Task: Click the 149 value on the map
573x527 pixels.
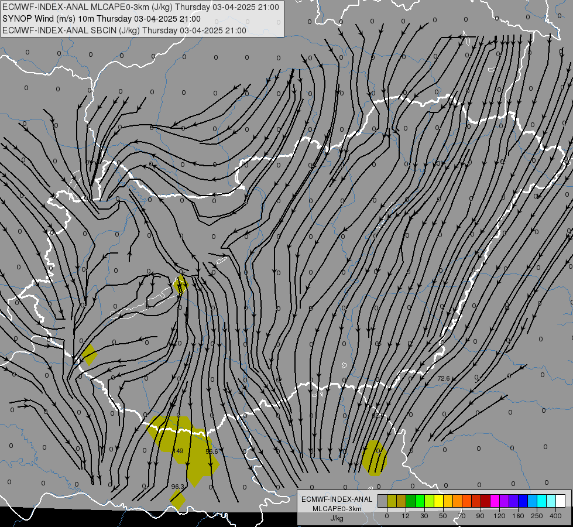Action: [178, 451]
